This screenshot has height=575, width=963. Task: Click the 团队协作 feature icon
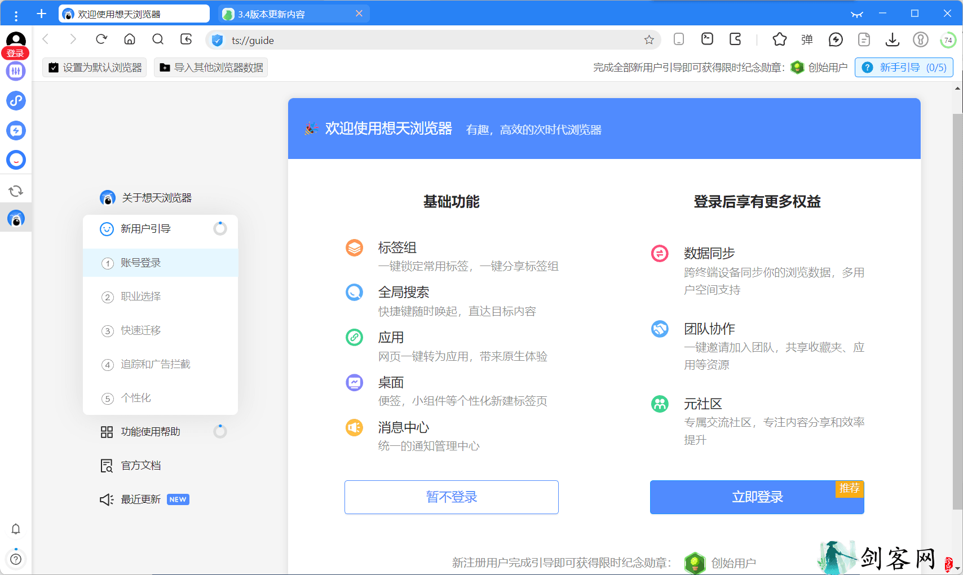click(660, 329)
